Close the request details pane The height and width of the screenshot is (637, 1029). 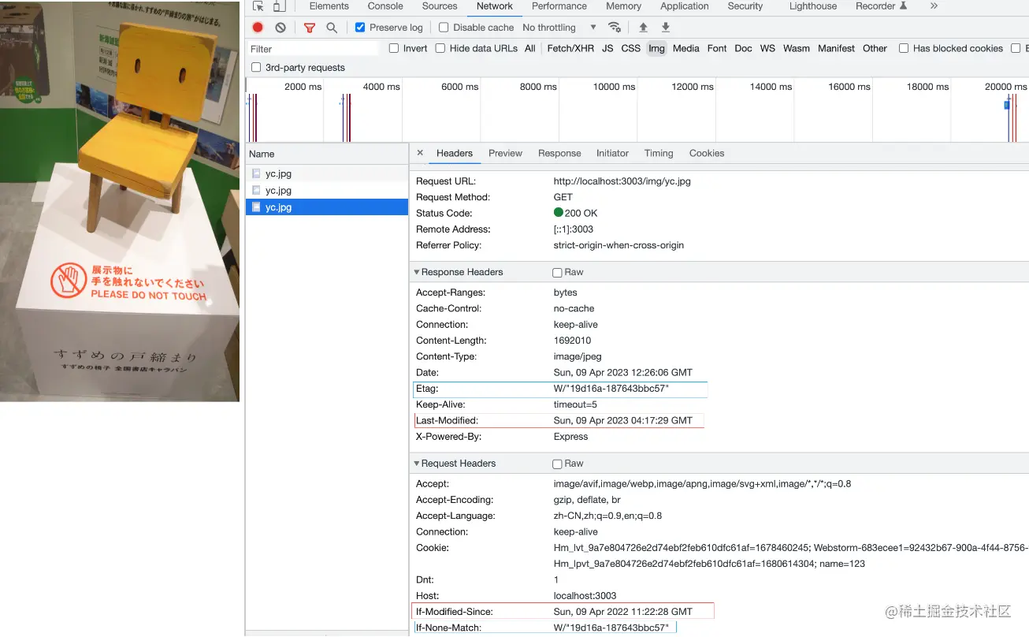pos(420,153)
